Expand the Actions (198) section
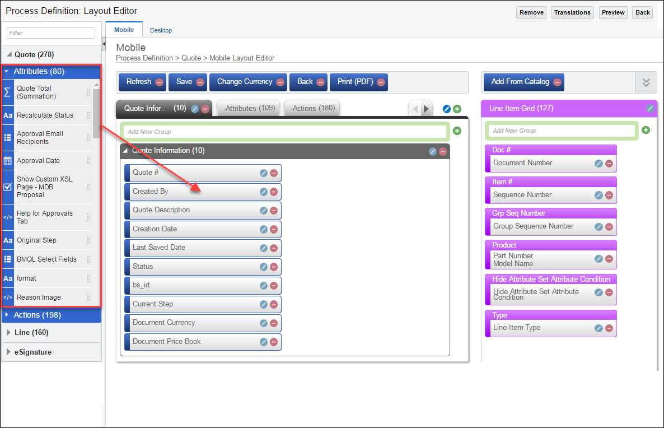664x428 pixels. pyautogui.click(x=37, y=315)
